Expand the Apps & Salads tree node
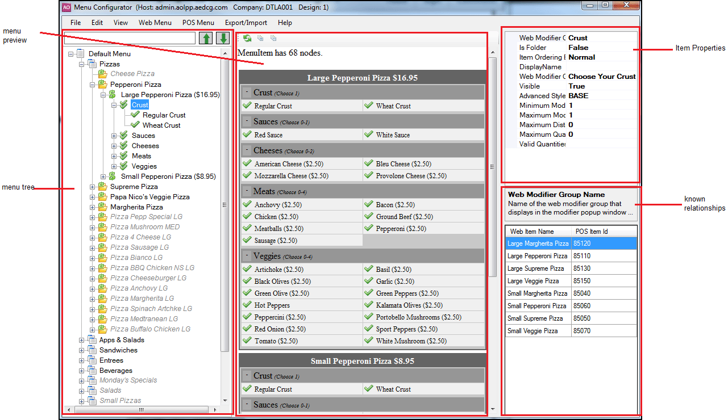The image size is (728, 420). coord(82,340)
